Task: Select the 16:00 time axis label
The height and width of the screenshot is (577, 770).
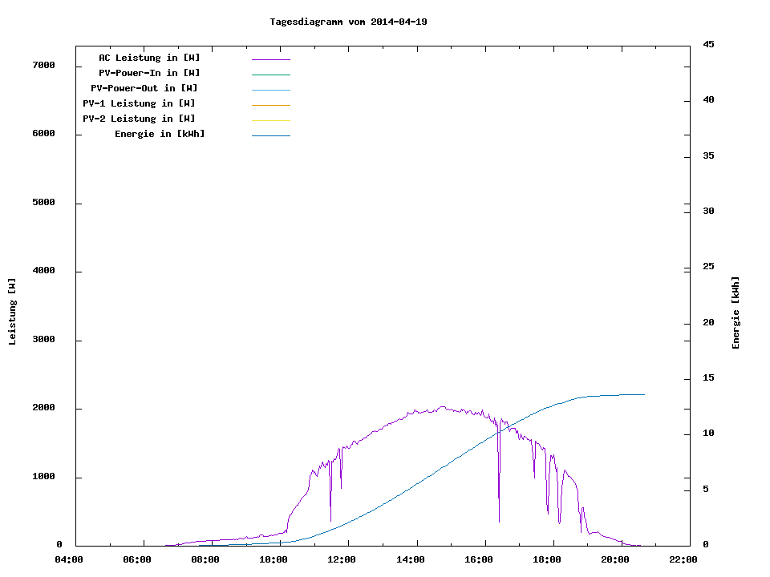Action: [478, 559]
